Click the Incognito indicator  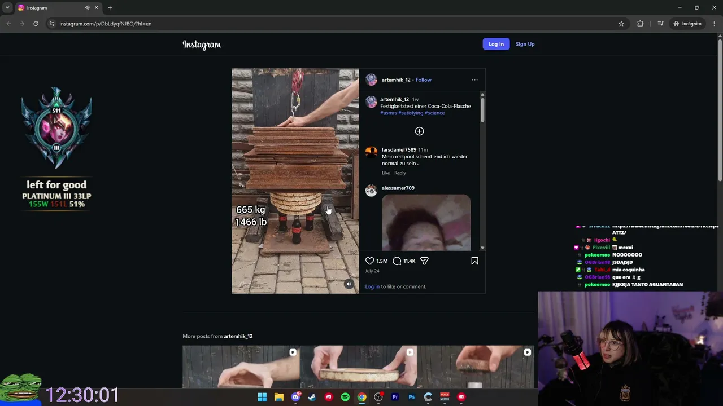pos(687,24)
